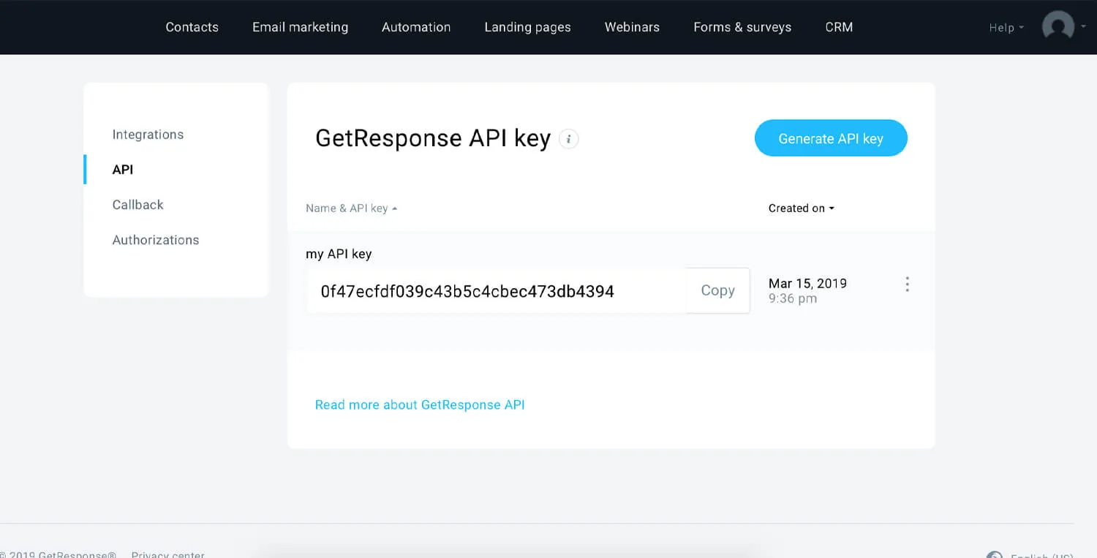Open the Contacts menu

coord(192,27)
